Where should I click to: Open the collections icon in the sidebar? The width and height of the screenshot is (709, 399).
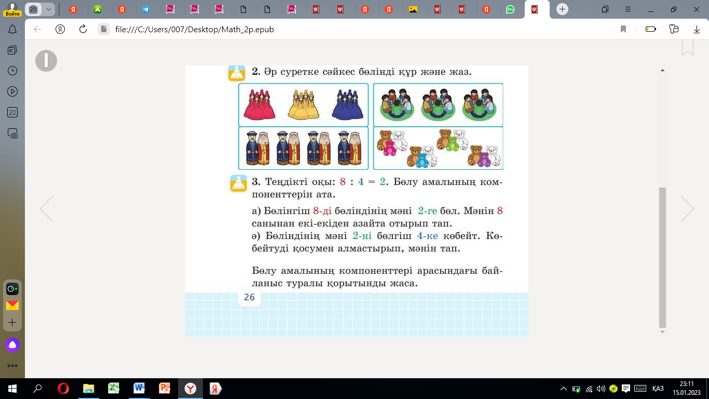tap(12, 50)
